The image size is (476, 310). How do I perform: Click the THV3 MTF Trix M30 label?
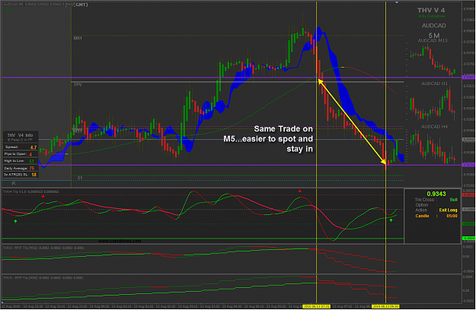(43, 277)
